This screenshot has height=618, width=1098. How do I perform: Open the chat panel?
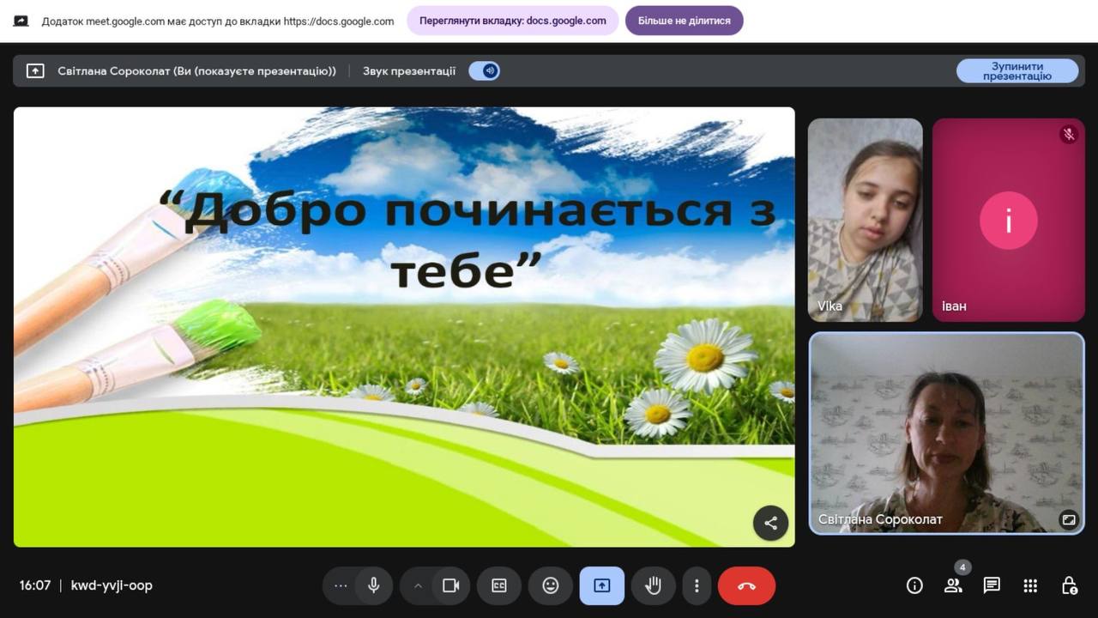point(992,585)
